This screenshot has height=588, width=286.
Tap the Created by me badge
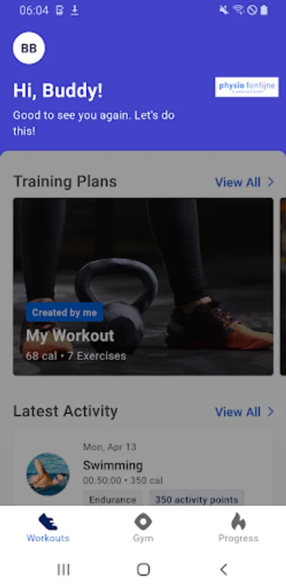[65, 312]
